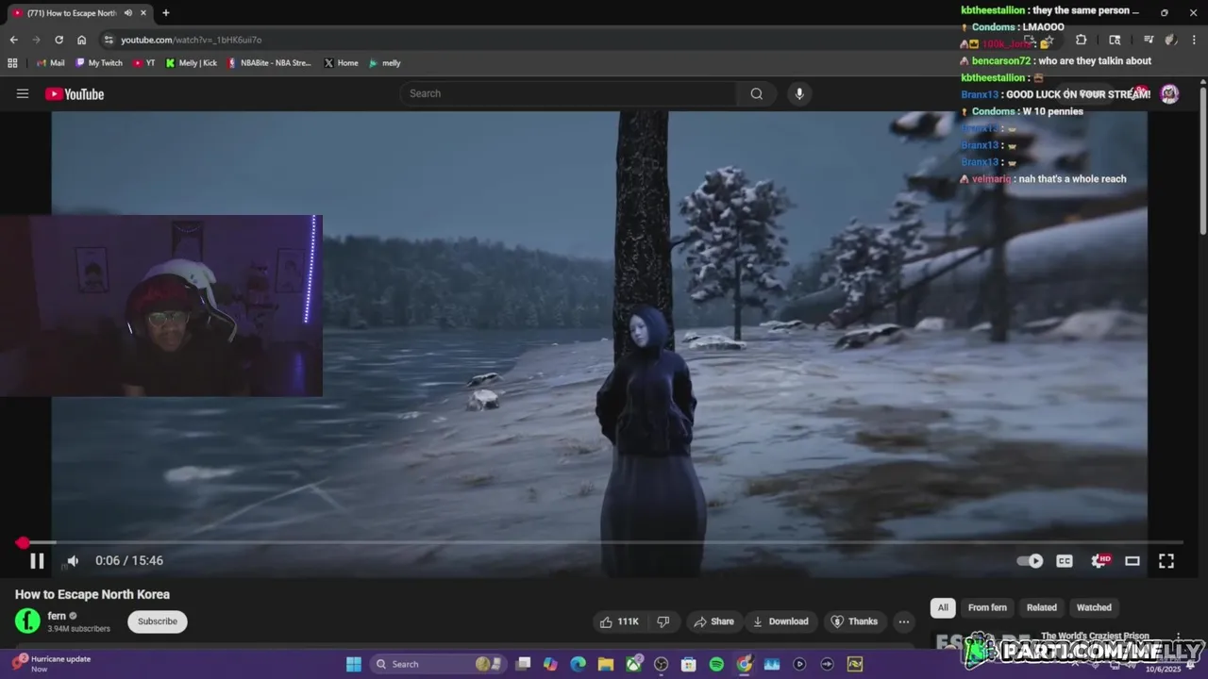Open the X Home bookmark

pos(341,63)
